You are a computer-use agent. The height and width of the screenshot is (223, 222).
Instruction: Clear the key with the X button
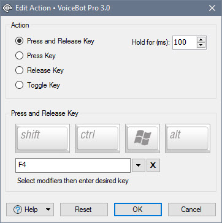(153, 165)
